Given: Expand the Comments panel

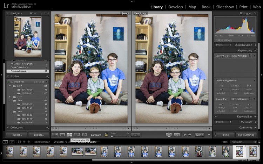Looking at the screenshot, I should [255, 128].
